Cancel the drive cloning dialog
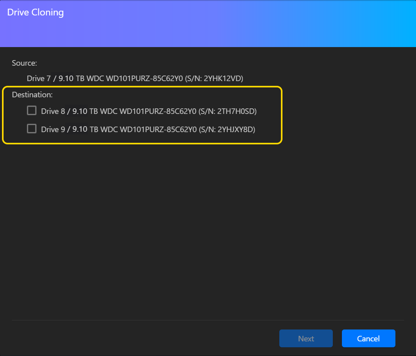The width and height of the screenshot is (416, 356). pyautogui.click(x=368, y=338)
